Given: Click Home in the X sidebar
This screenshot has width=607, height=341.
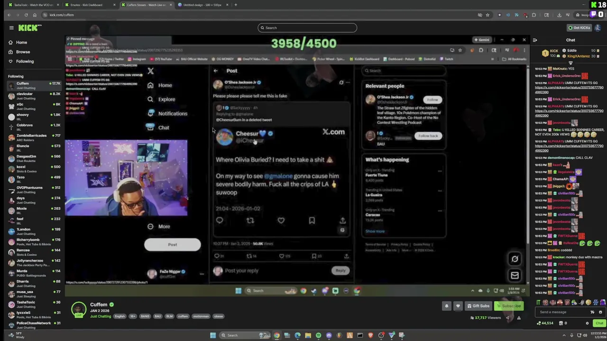Looking at the screenshot, I should click(x=160, y=85).
